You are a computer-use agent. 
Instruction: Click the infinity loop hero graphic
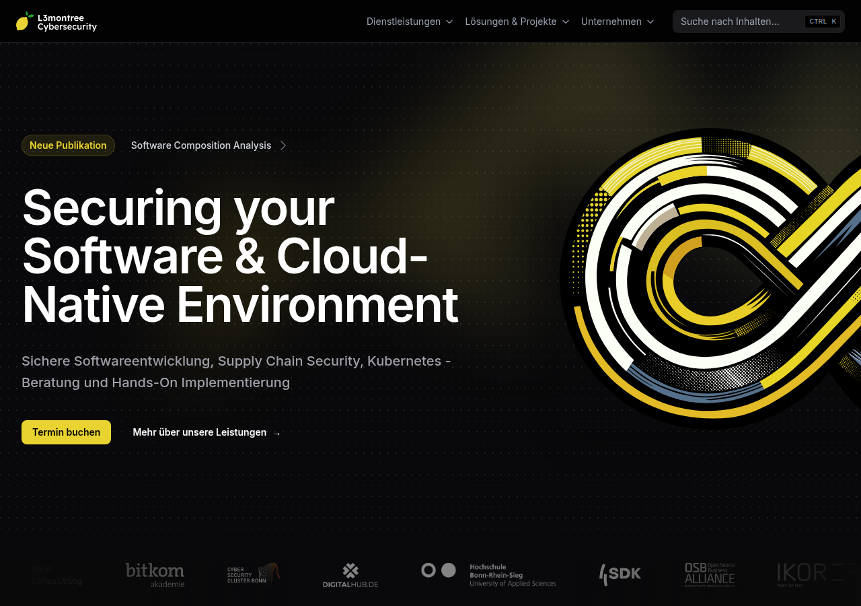[710, 277]
